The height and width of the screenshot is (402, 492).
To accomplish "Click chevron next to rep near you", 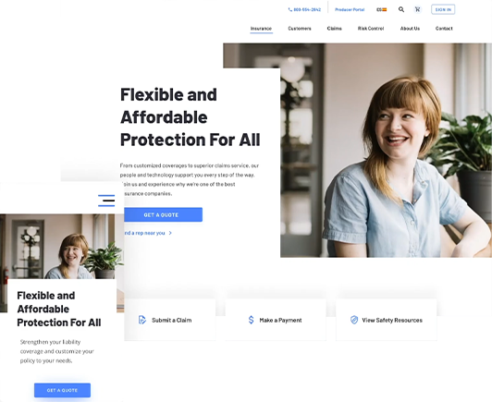I will (170, 233).
